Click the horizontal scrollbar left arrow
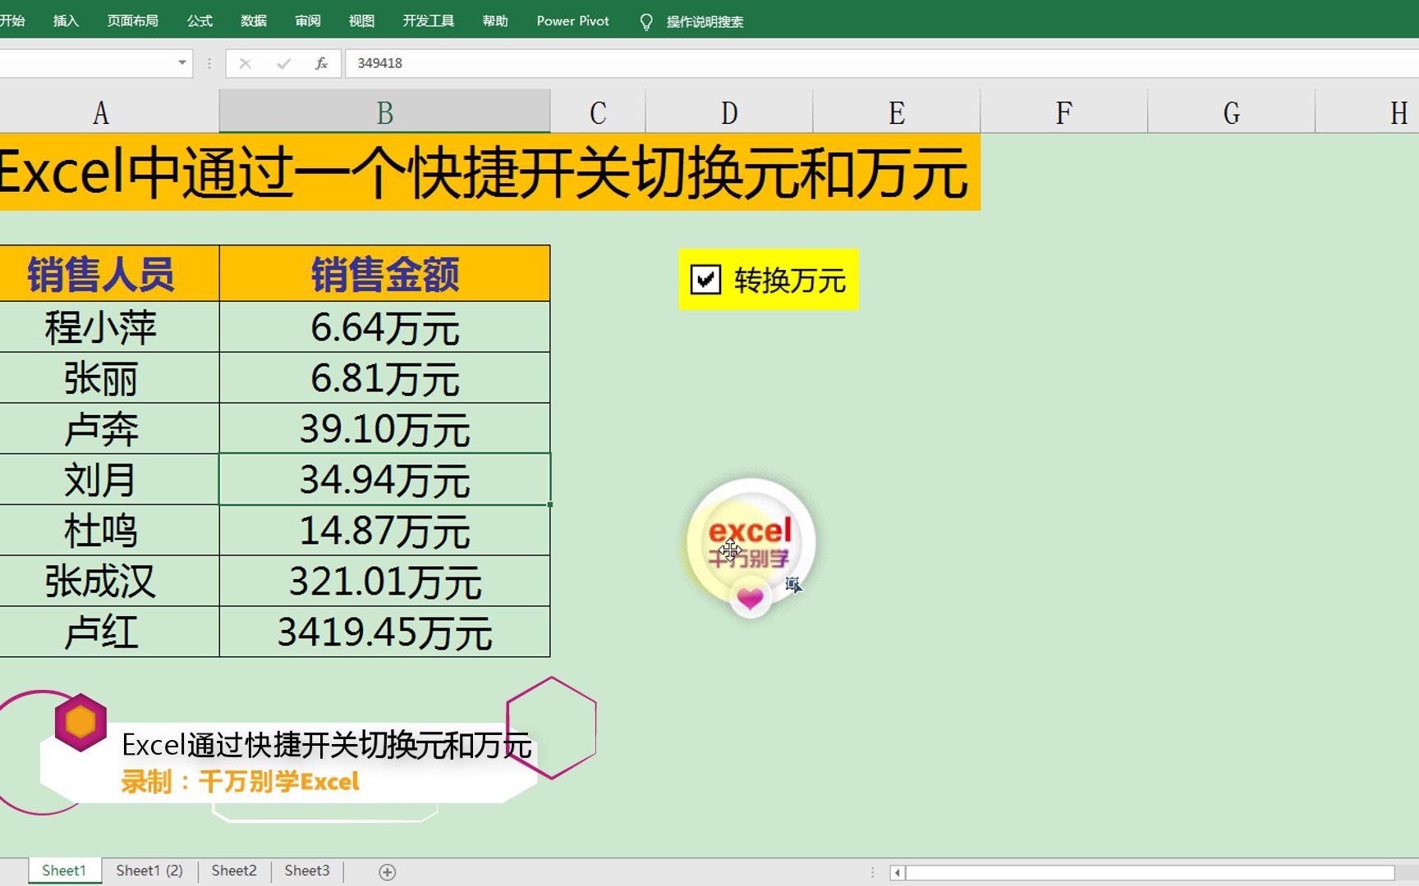Screen dimensions: 1419x886 click(x=898, y=872)
